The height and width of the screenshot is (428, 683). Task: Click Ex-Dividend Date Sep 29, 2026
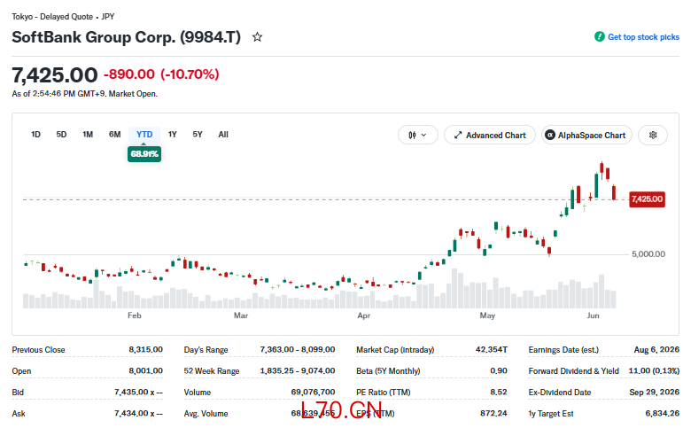click(x=655, y=393)
